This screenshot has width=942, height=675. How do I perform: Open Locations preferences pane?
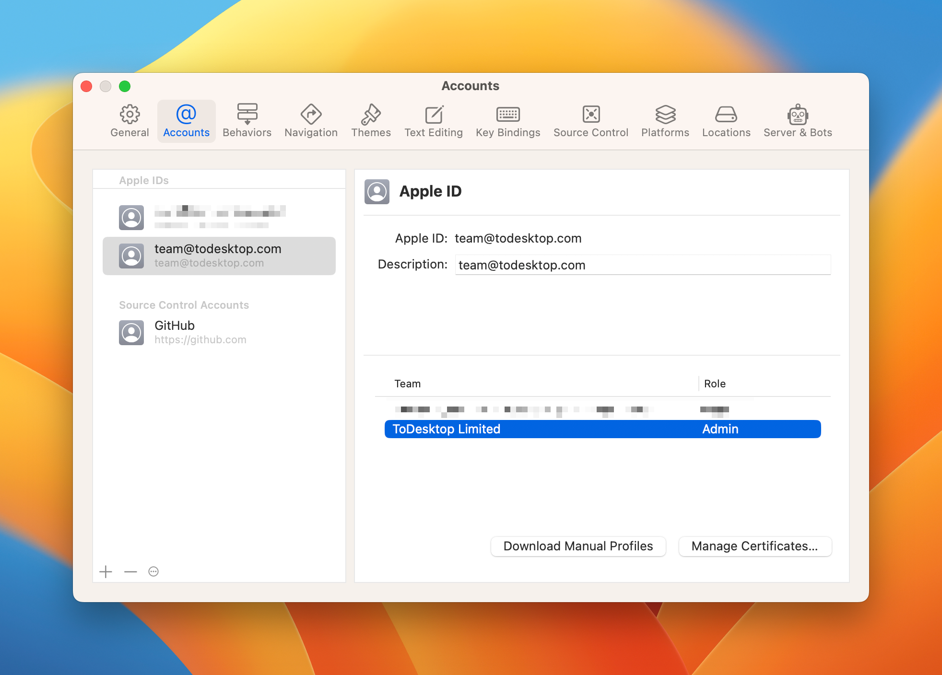[726, 121]
